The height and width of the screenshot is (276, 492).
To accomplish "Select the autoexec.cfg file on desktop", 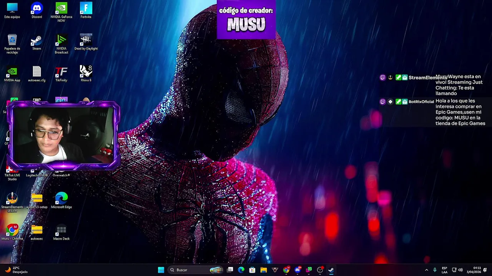I will (x=37, y=74).
